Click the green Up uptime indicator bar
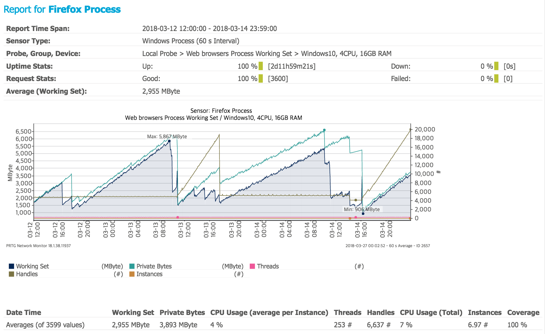 260,66
